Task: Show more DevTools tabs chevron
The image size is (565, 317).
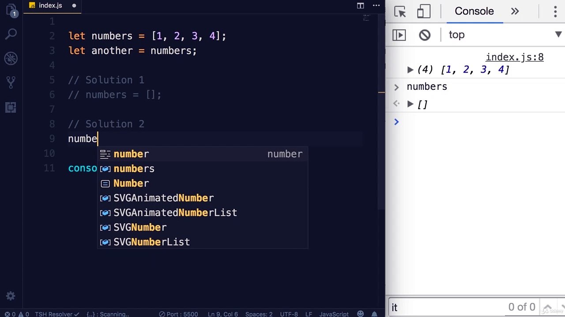Action: click(x=515, y=11)
